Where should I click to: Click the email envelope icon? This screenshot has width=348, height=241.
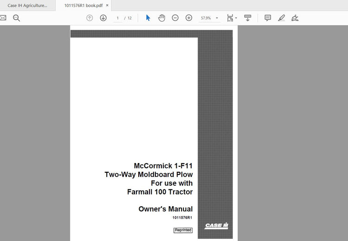pos(3,18)
